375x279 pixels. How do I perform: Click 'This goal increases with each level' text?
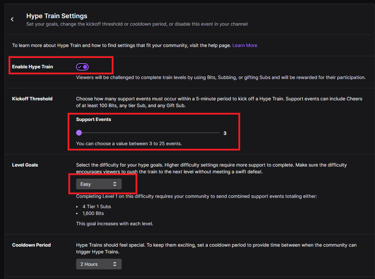(115, 224)
